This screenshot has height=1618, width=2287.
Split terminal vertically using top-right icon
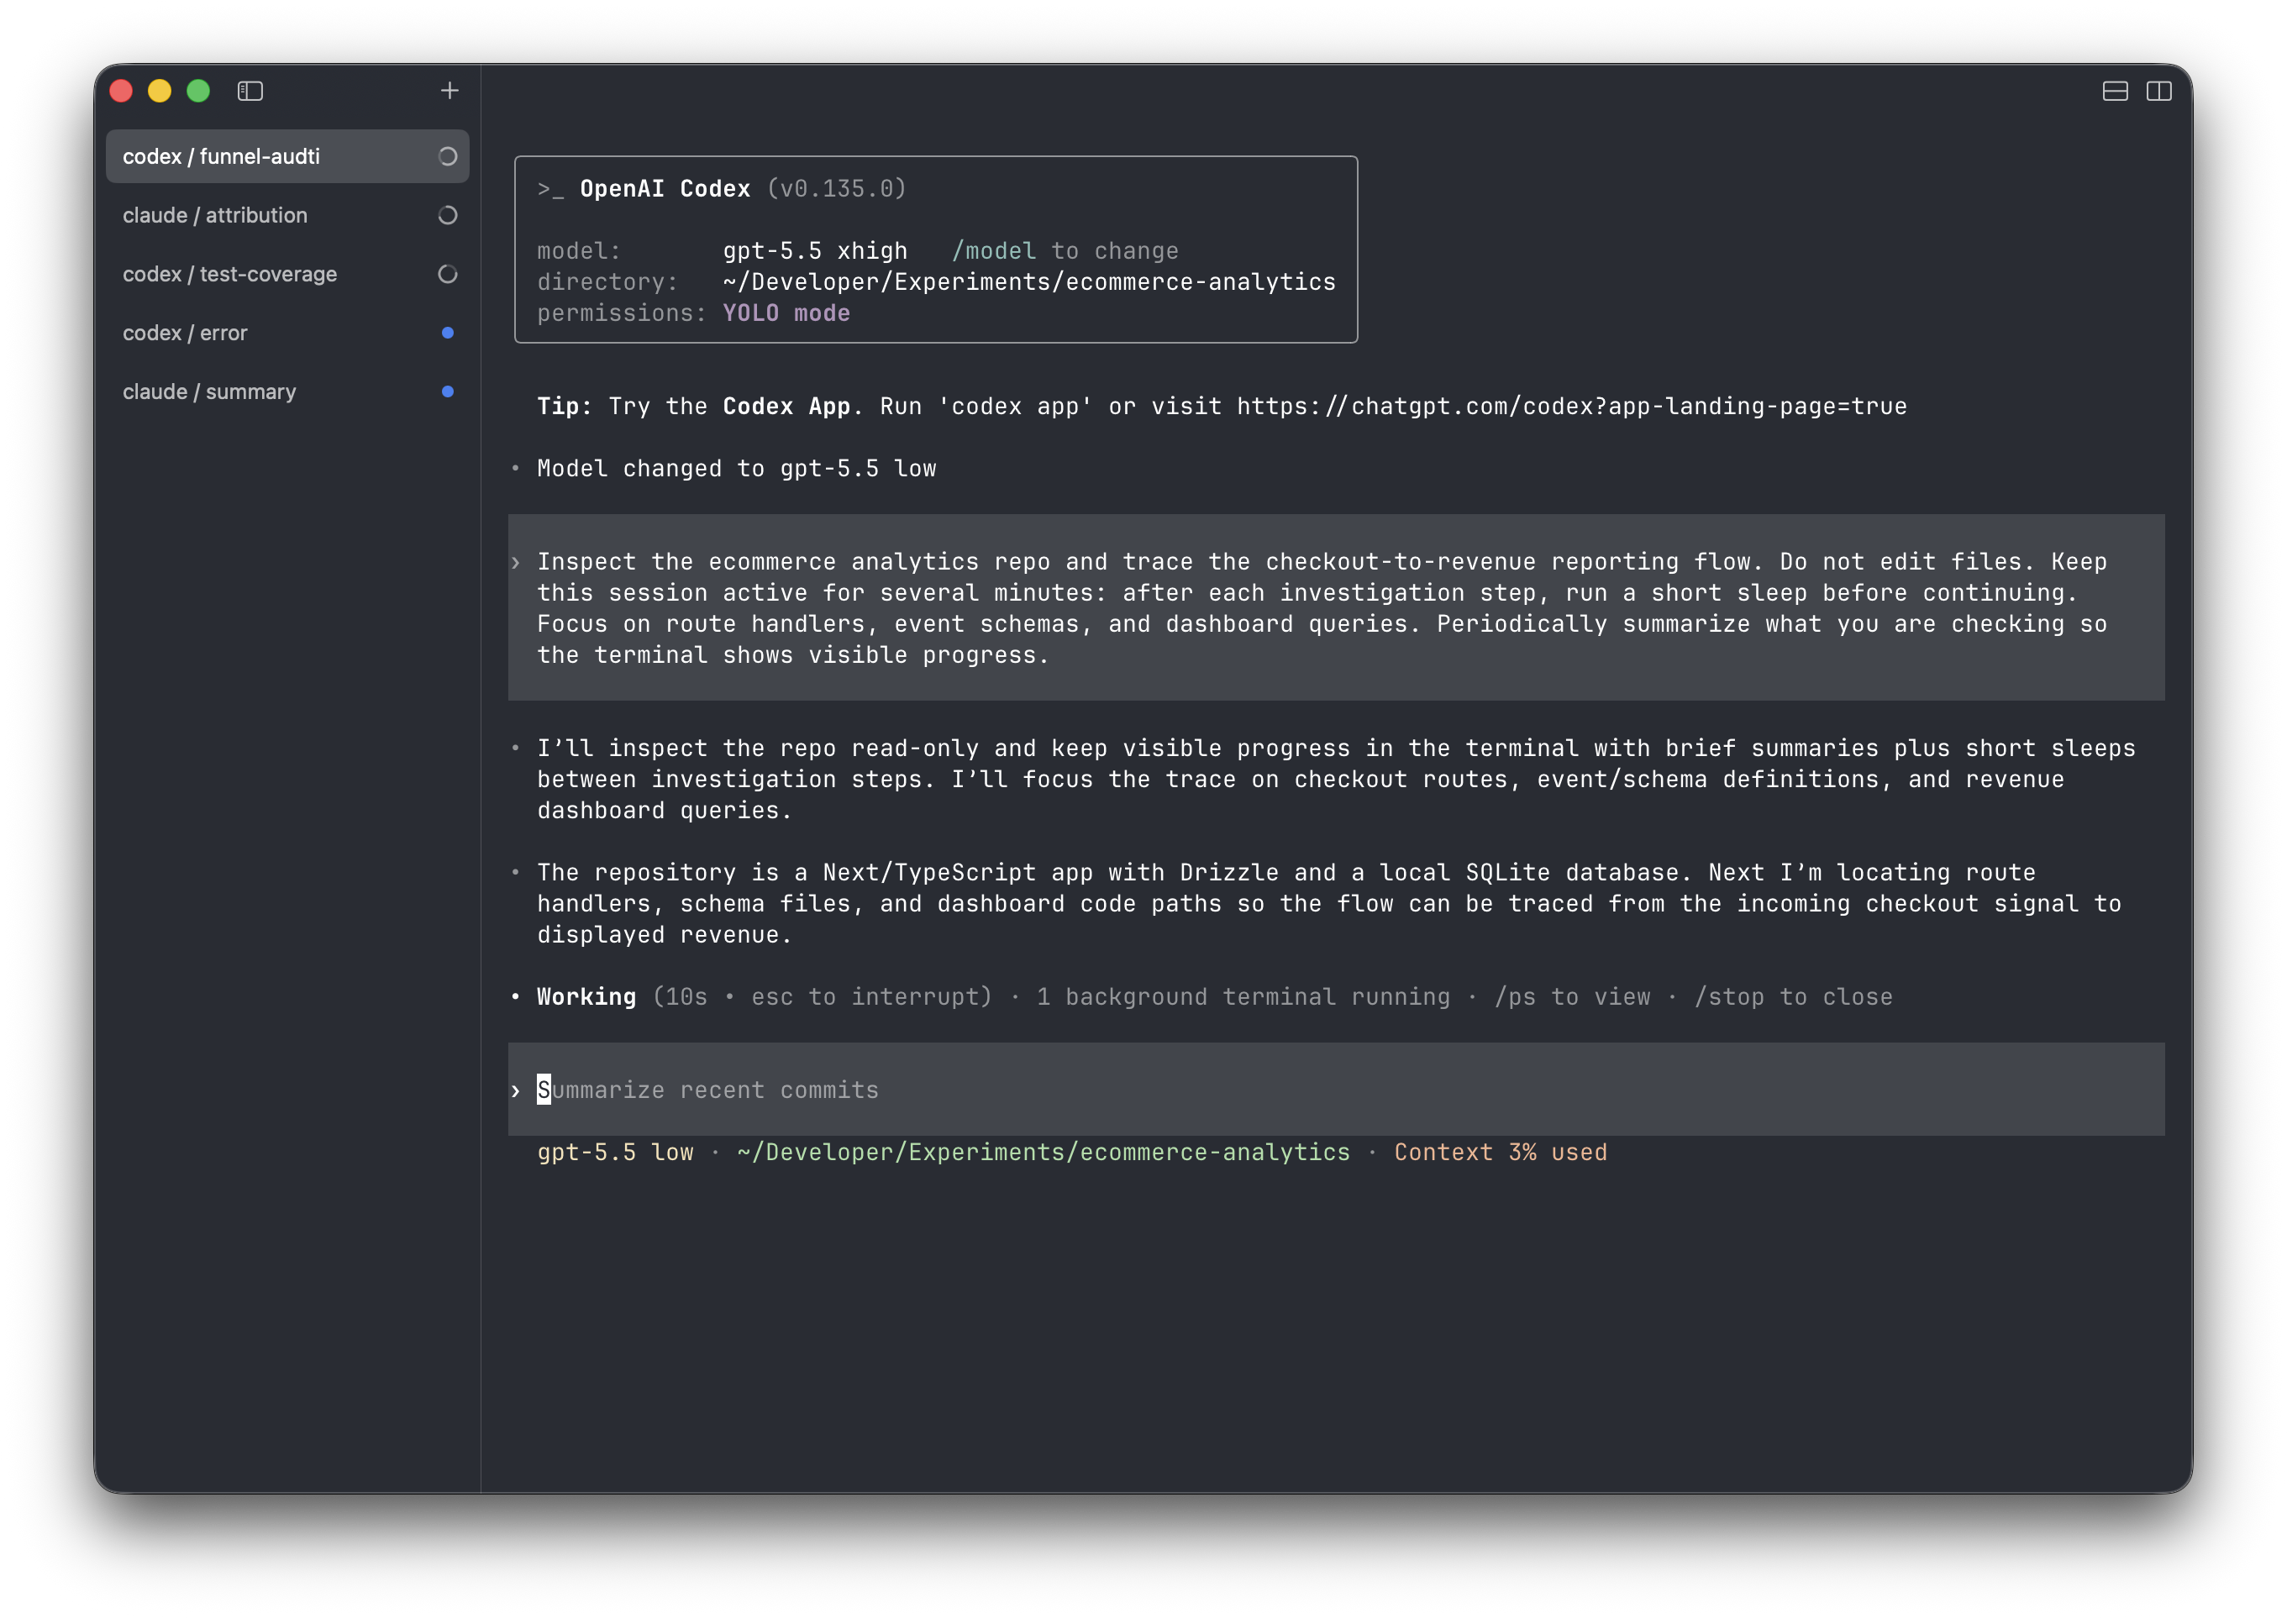tap(2158, 91)
